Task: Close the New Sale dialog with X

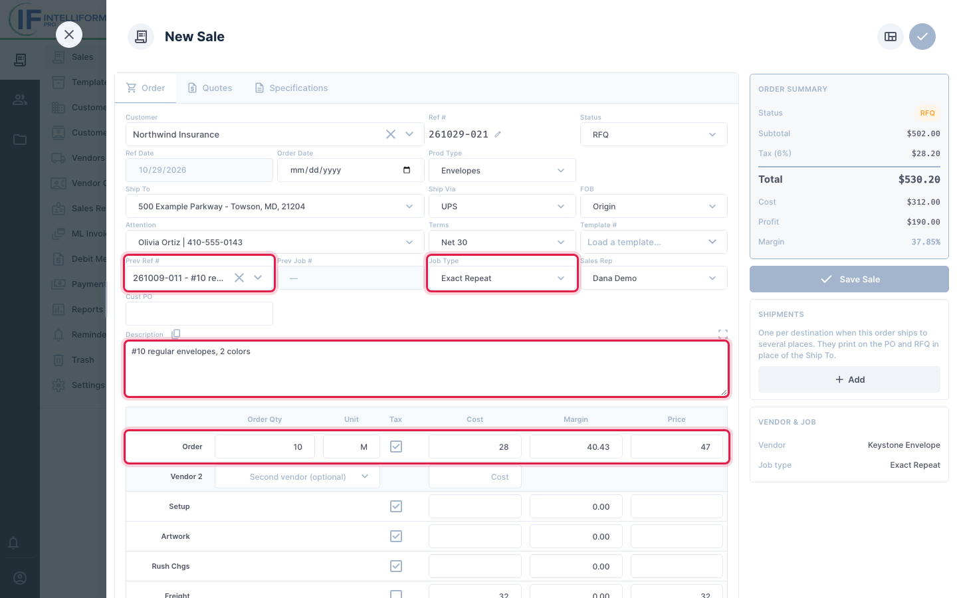Action: [x=69, y=35]
